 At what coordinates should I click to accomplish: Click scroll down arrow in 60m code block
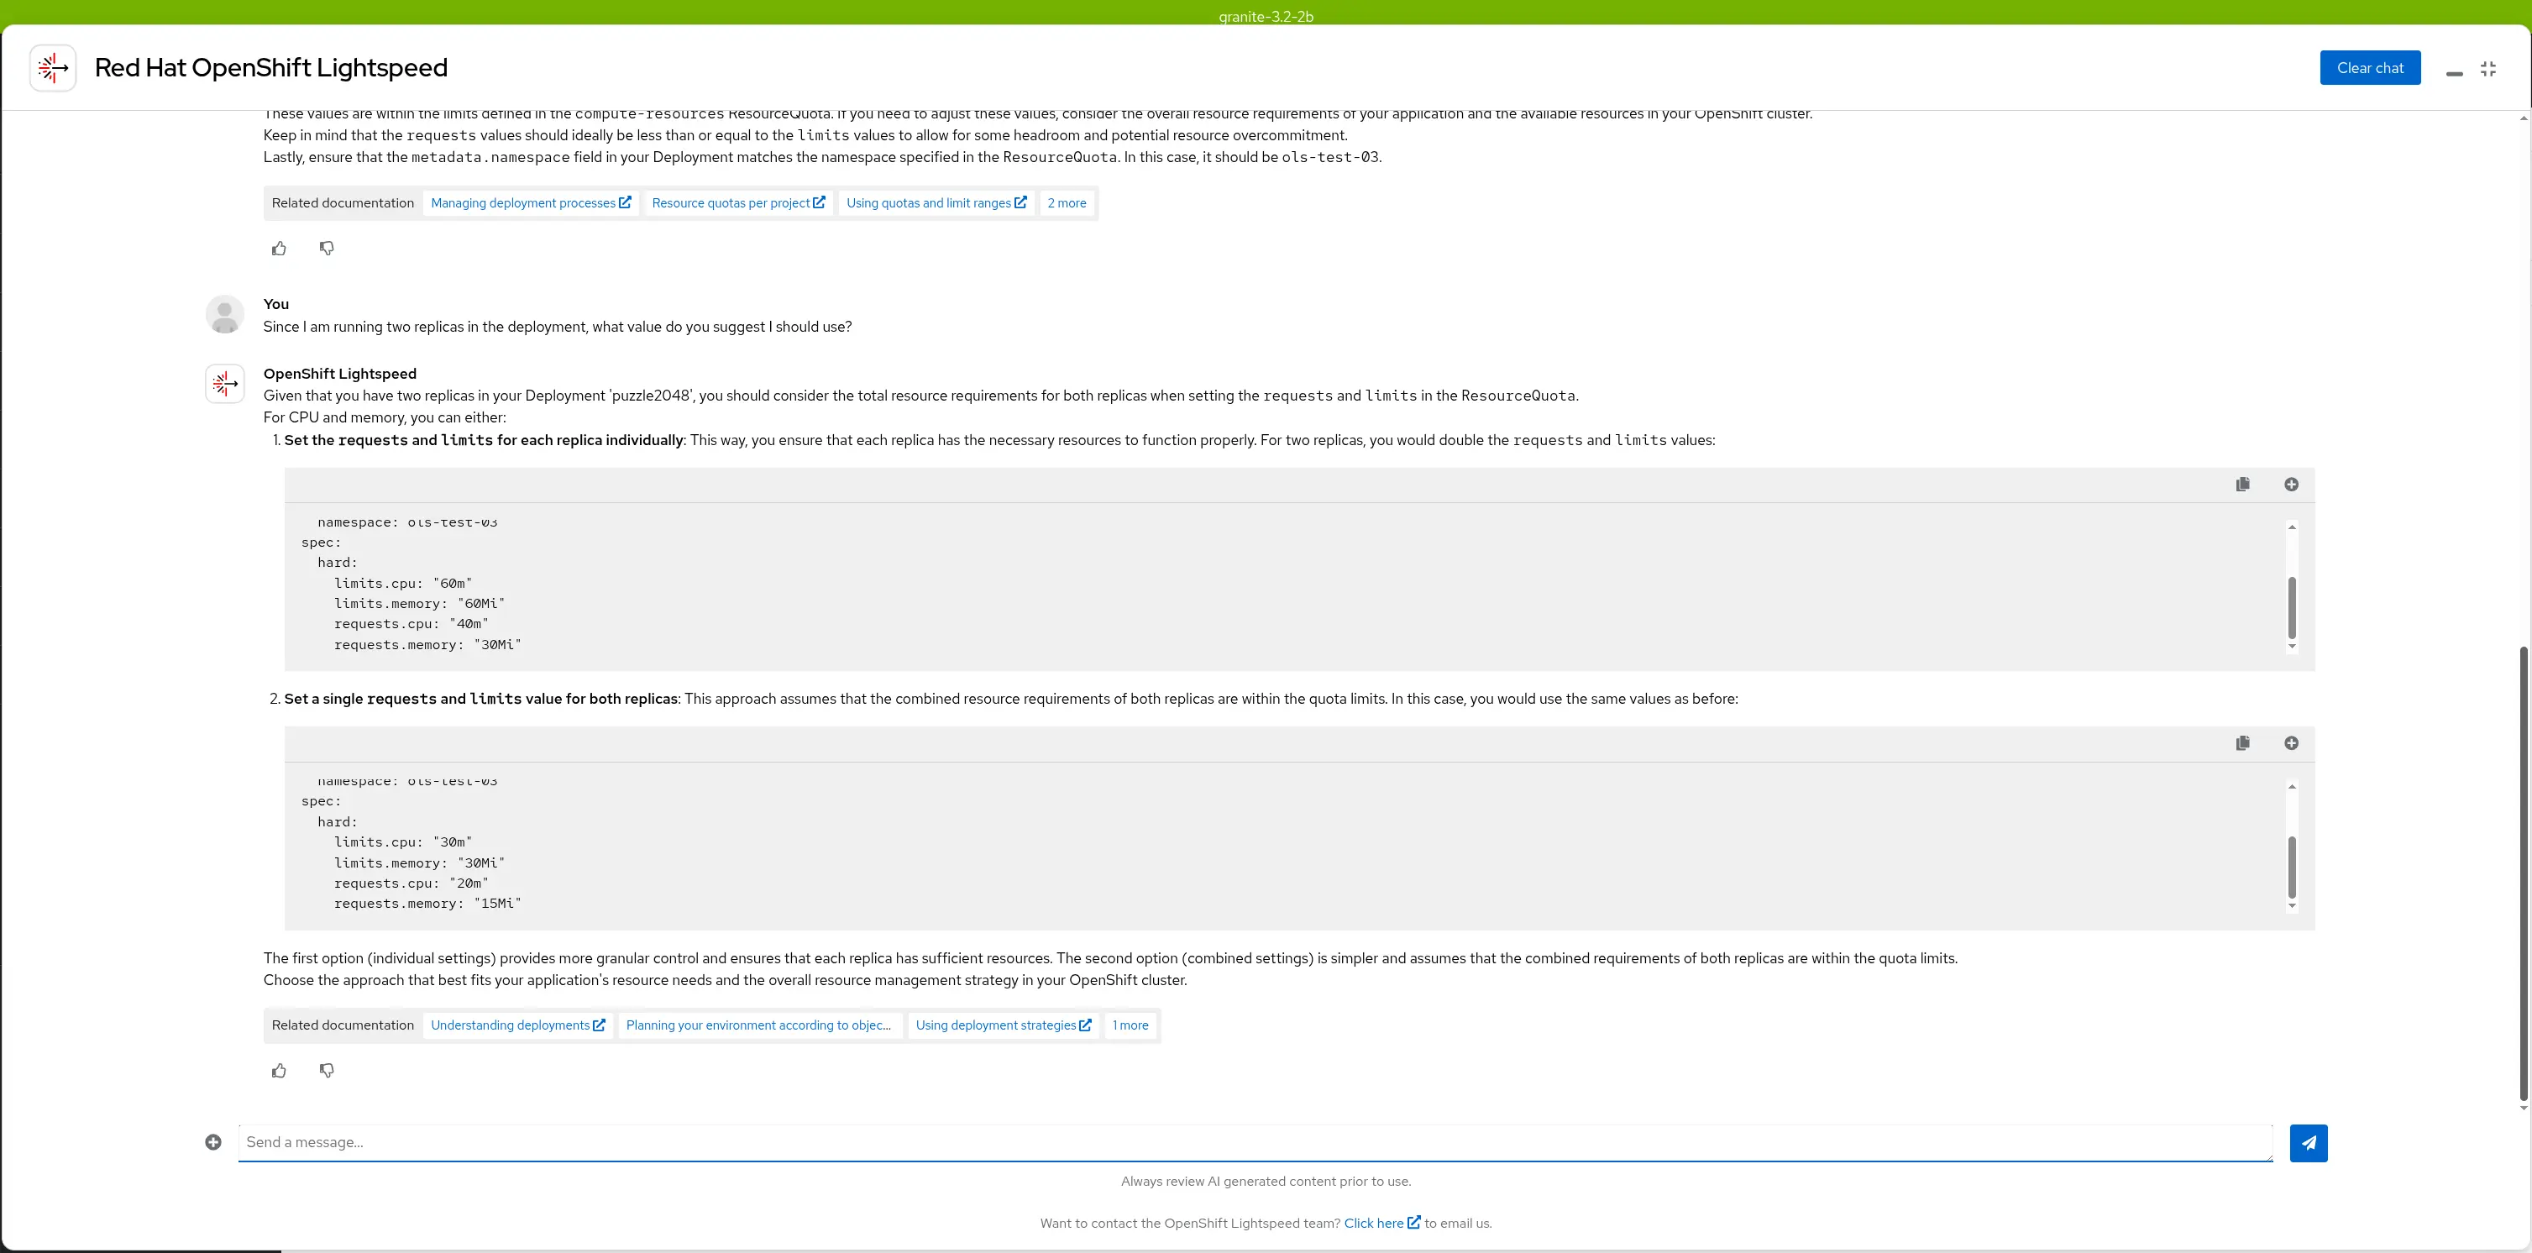[x=2292, y=647]
